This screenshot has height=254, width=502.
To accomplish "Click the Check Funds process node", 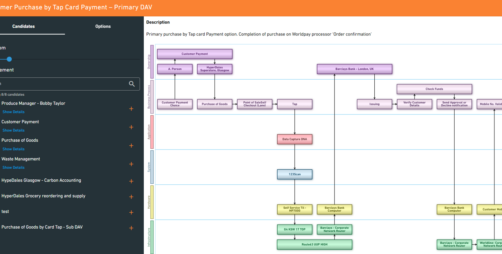I will (434, 89).
